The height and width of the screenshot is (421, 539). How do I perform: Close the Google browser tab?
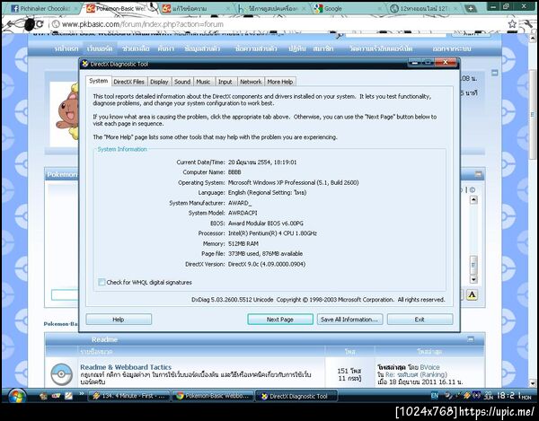coord(379,9)
